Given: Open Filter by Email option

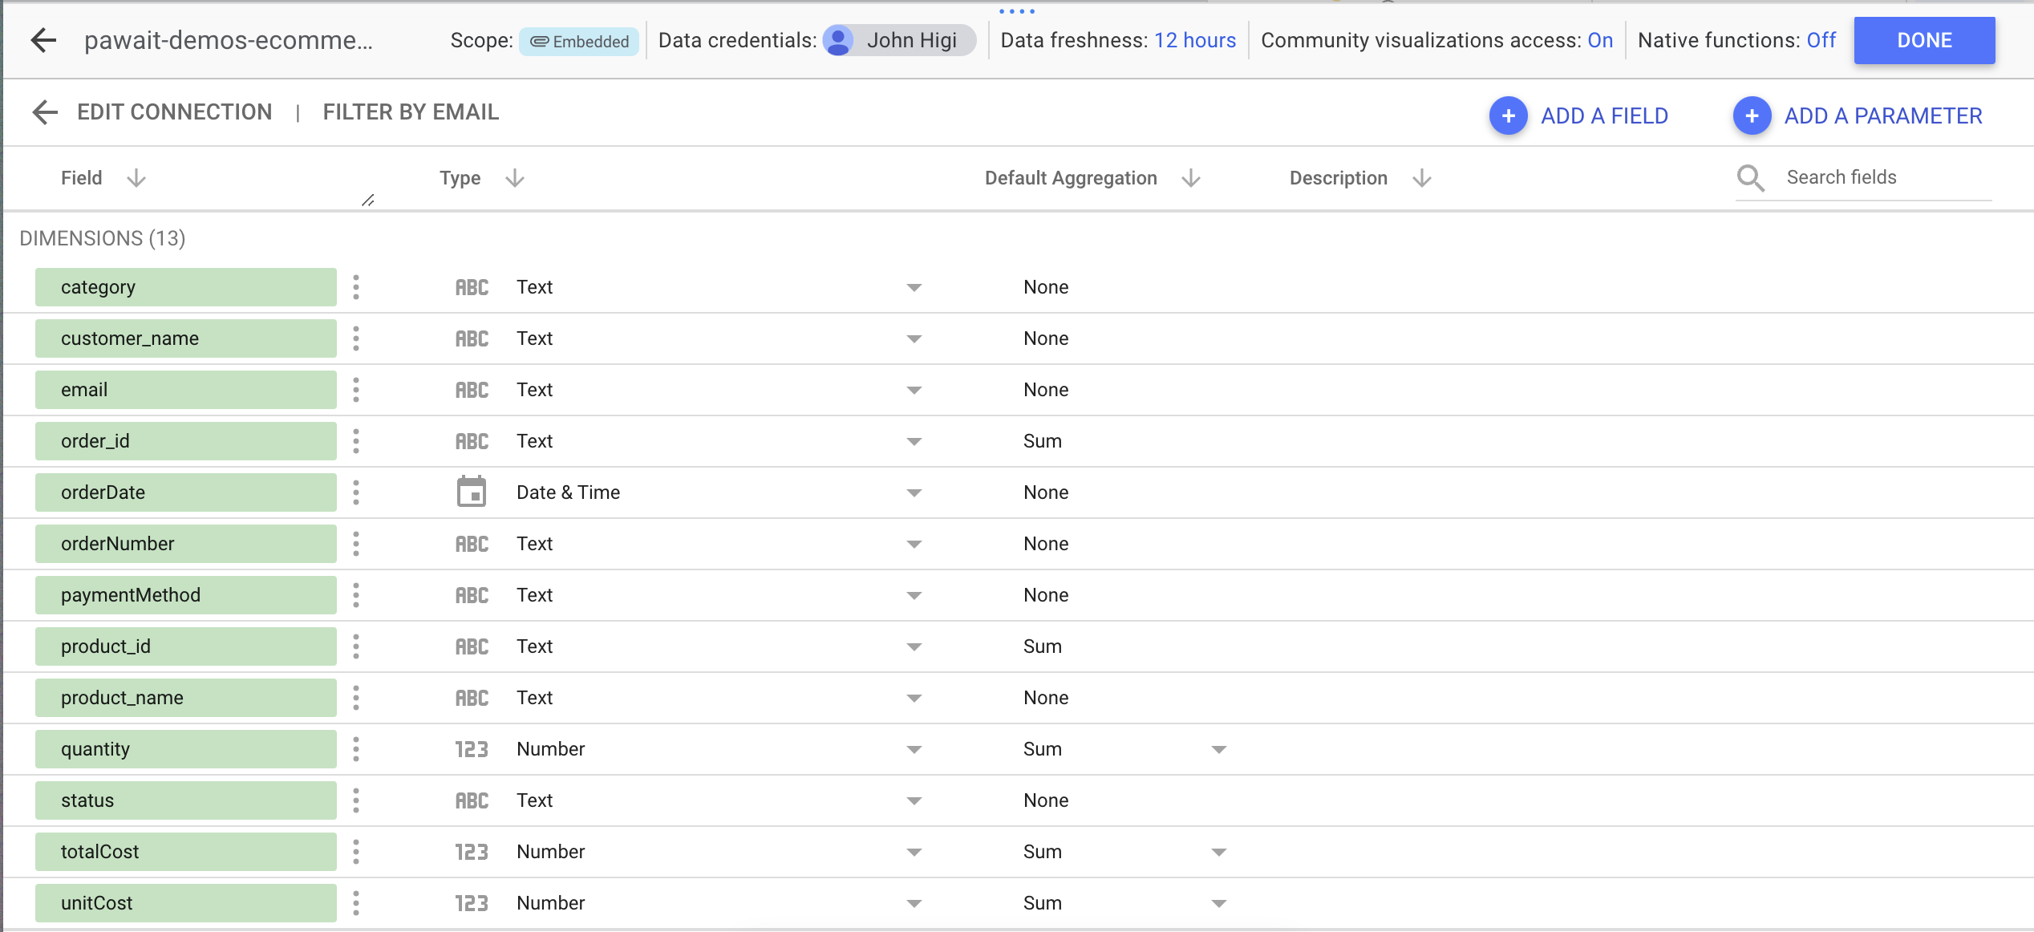Looking at the screenshot, I should tap(411, 112).
